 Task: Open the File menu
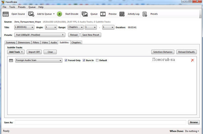pos(4,7)
